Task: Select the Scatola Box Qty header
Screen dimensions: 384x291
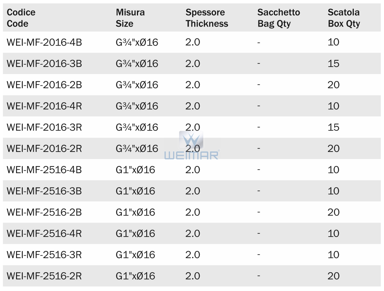Action: click(344, 18)
